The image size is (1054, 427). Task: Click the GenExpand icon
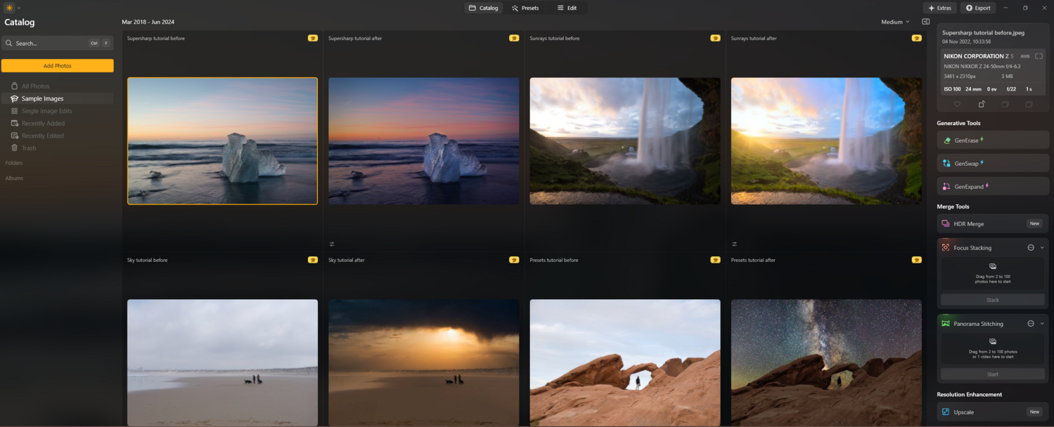click(946, 187)
